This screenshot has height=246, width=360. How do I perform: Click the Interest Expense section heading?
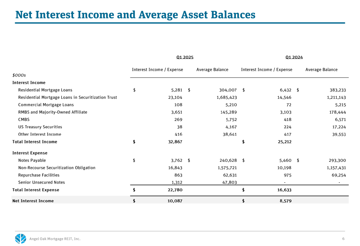coord(30,153)
